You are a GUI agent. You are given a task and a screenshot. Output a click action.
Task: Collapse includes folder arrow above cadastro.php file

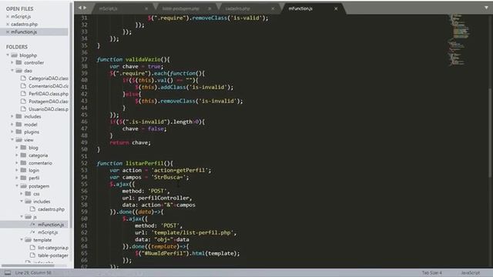[x=22, y=202]
